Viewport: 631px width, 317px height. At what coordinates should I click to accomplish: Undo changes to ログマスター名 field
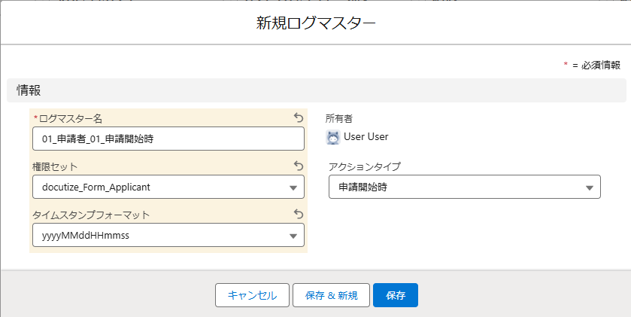(298, 117)
